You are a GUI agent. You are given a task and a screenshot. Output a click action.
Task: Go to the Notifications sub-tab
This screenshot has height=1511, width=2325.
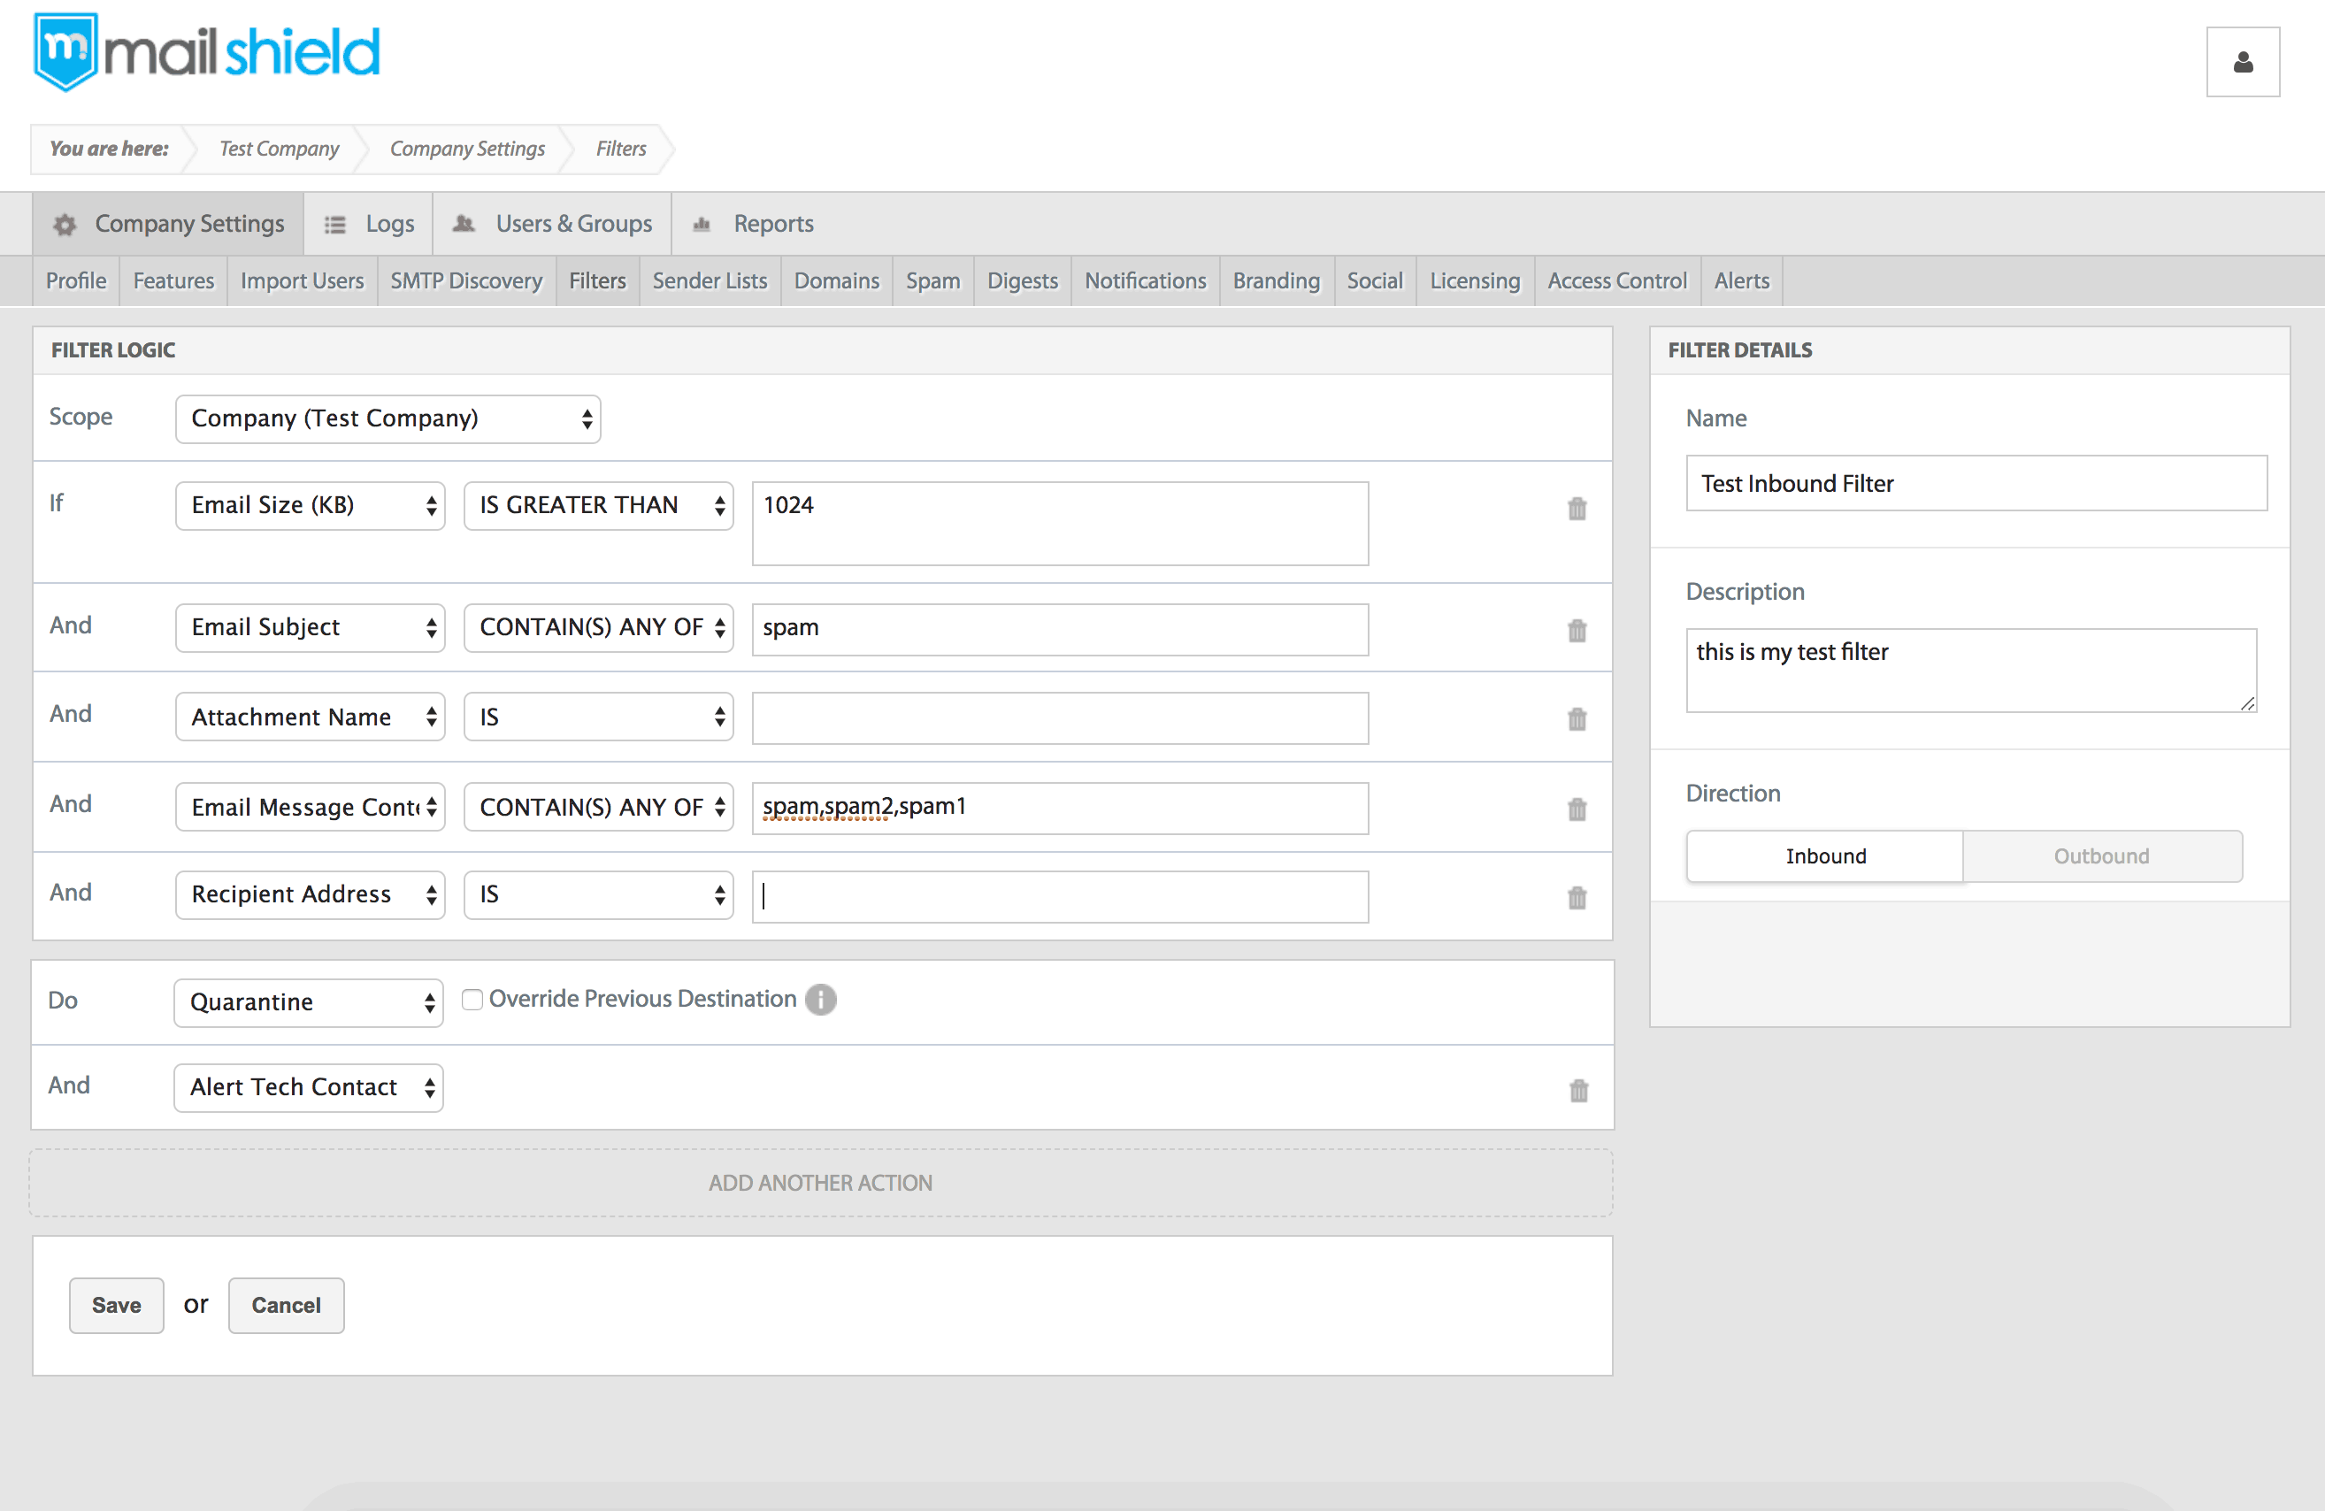[1145, 280]
